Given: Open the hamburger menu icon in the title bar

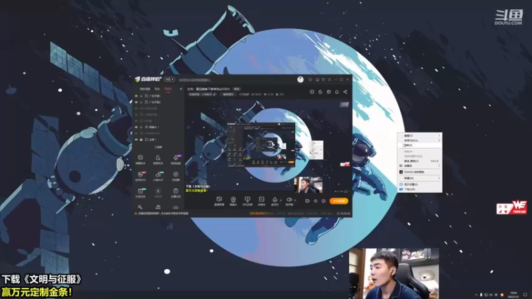Looking at the screenshot, I should tap(329, 80).
